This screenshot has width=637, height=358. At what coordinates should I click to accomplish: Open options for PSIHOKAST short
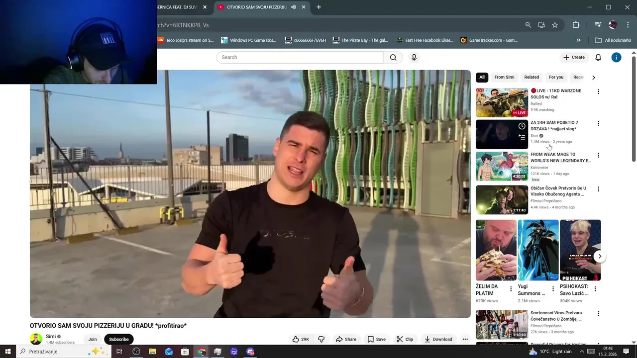595,288
